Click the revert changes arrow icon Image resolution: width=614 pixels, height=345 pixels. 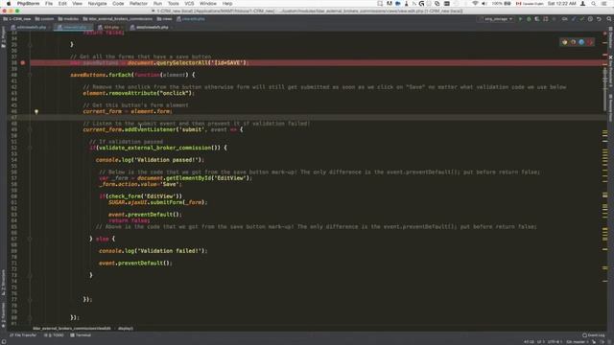[599, 19]
